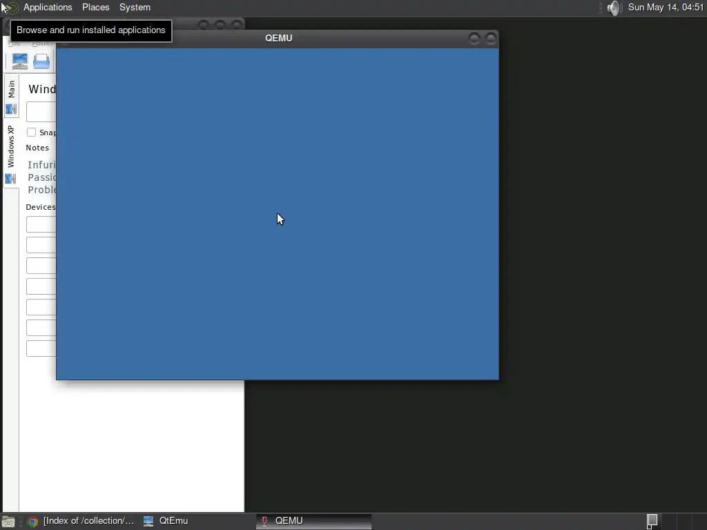The image size is (707, 530).
Task: Open the Applications menu in top panel
Action: click(x=48, y=7)
